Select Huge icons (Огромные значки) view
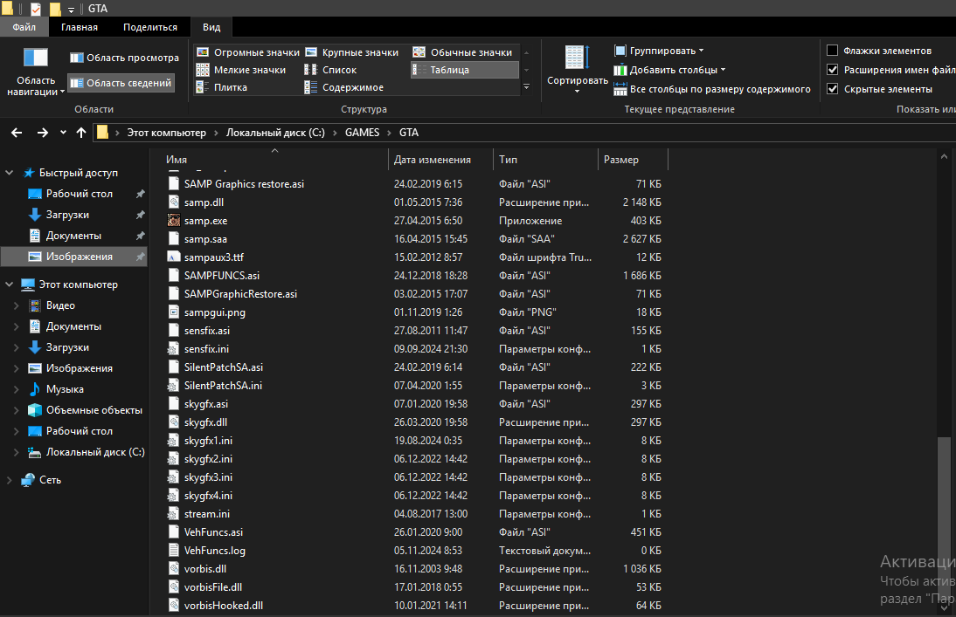956x617 pixels. [x=247, y=52]
